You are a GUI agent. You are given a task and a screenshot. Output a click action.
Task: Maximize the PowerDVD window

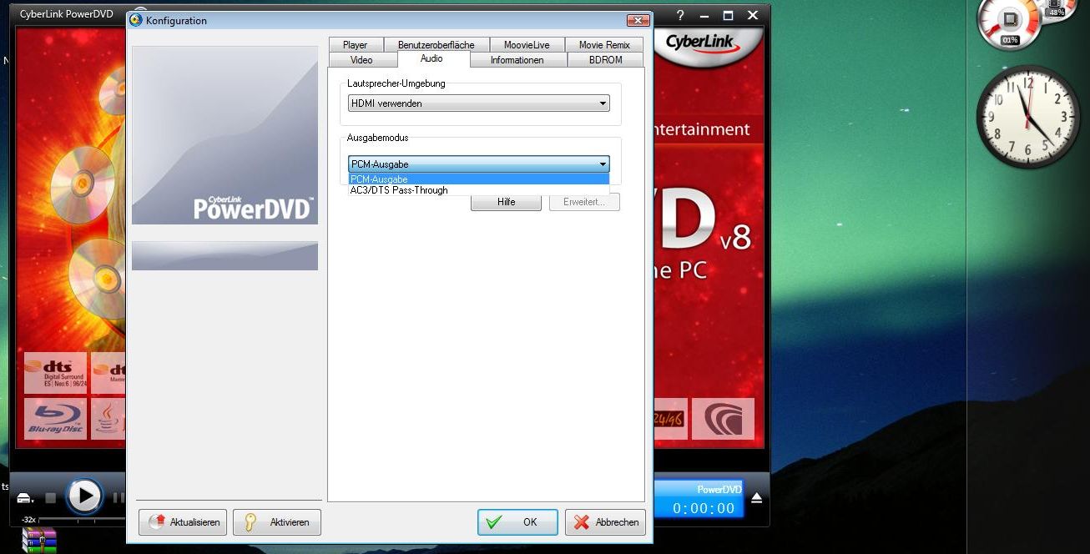(728, 15)
